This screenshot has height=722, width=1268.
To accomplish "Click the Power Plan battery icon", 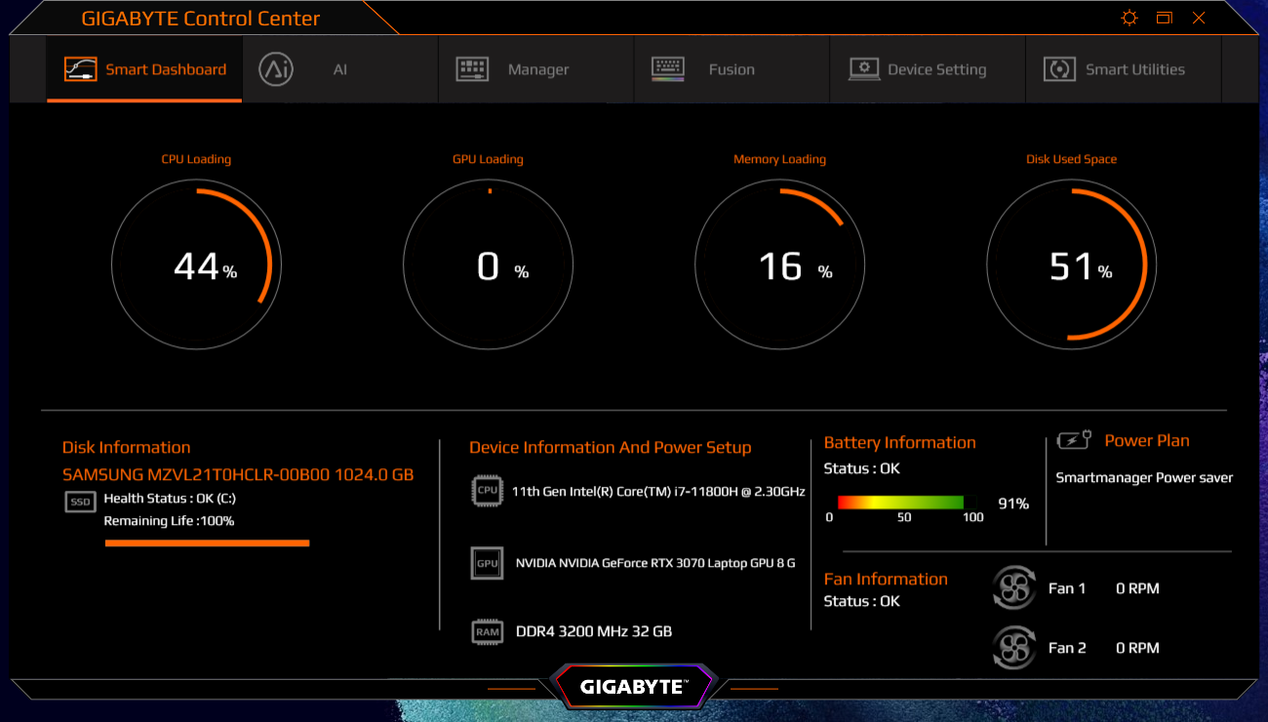I will pyautogui.click(x=1074, y=441).
